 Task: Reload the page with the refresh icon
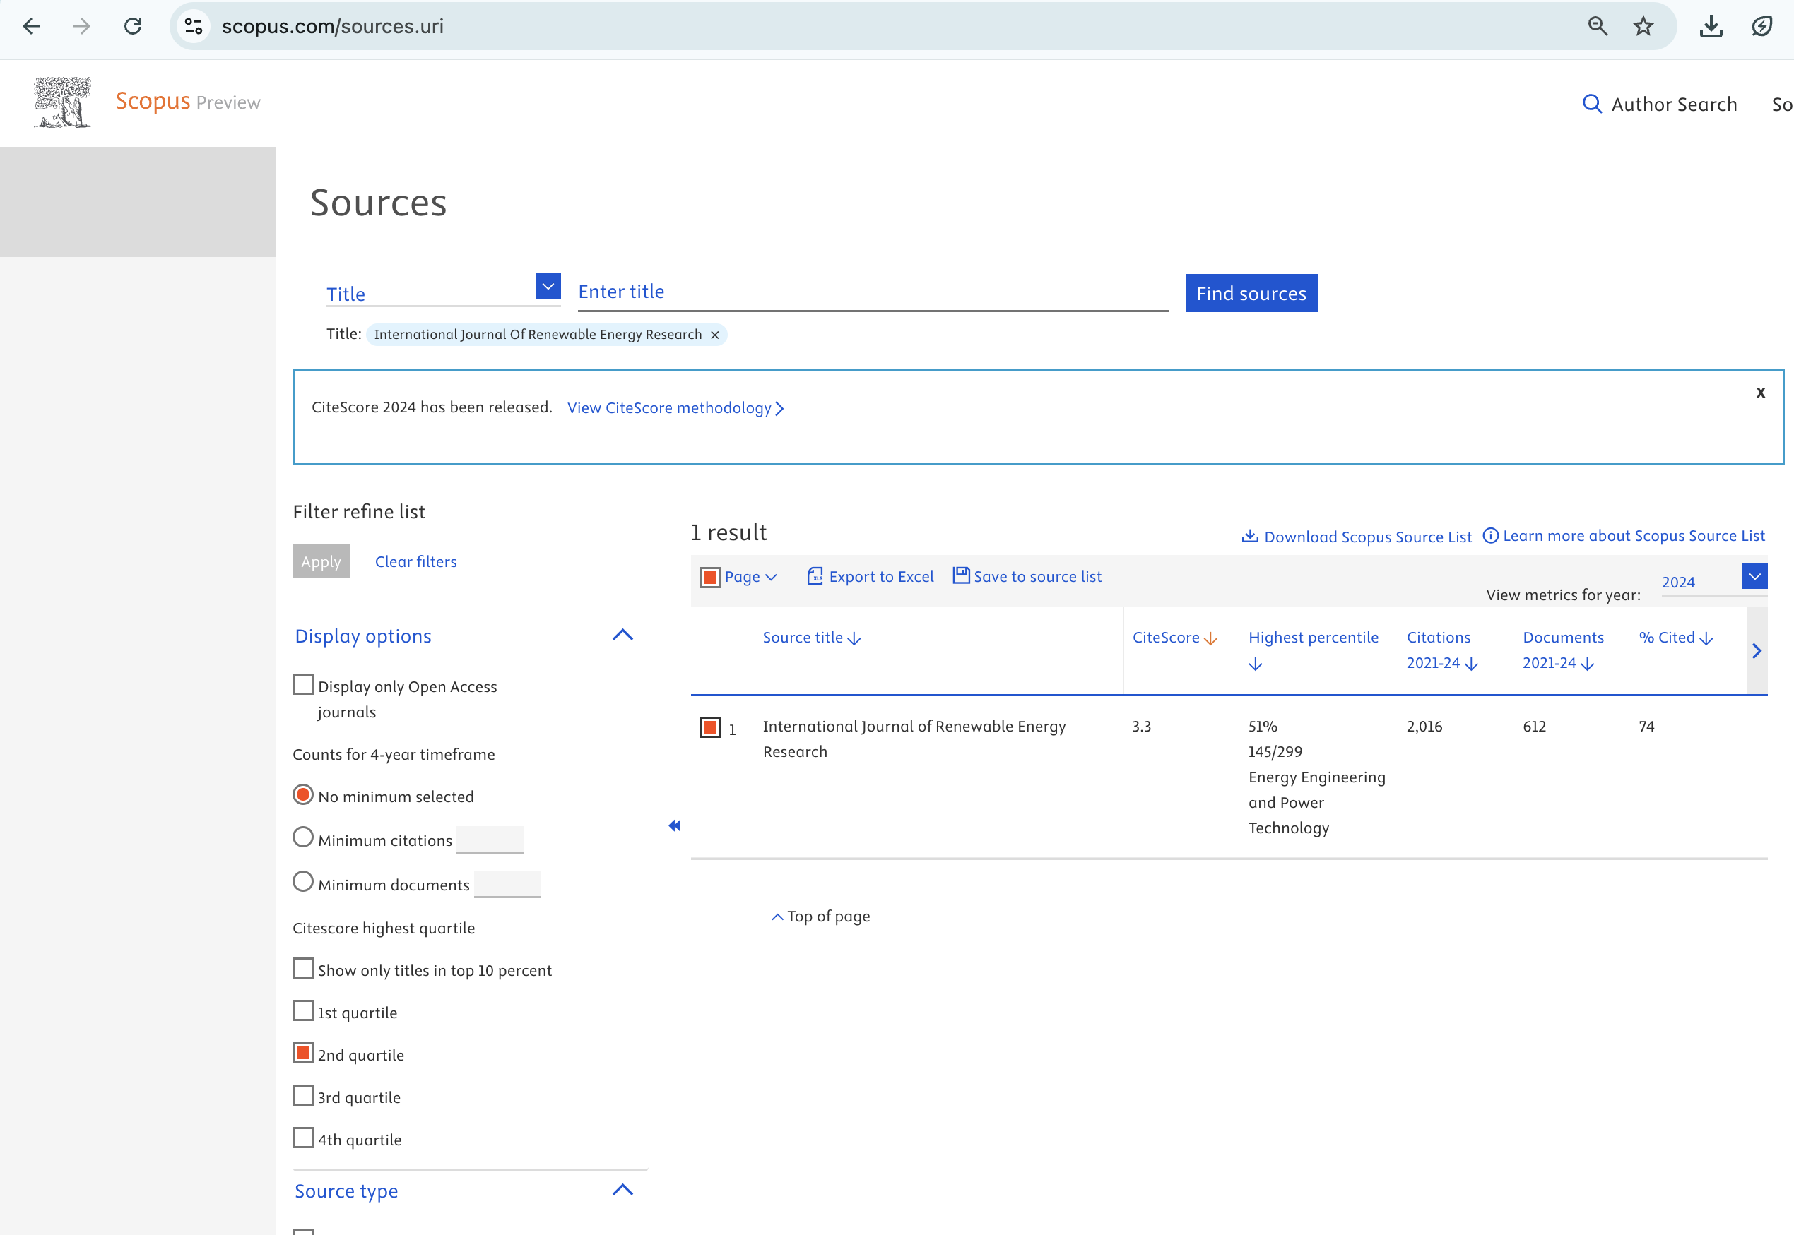click(x=133, y=26)
